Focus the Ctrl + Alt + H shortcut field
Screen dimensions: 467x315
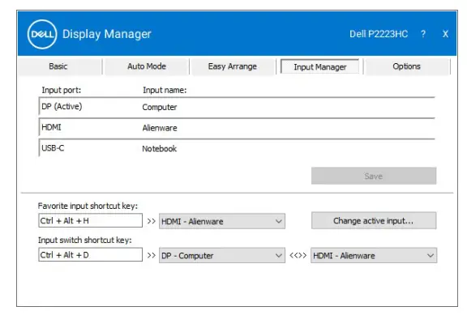tap(90, 221)
